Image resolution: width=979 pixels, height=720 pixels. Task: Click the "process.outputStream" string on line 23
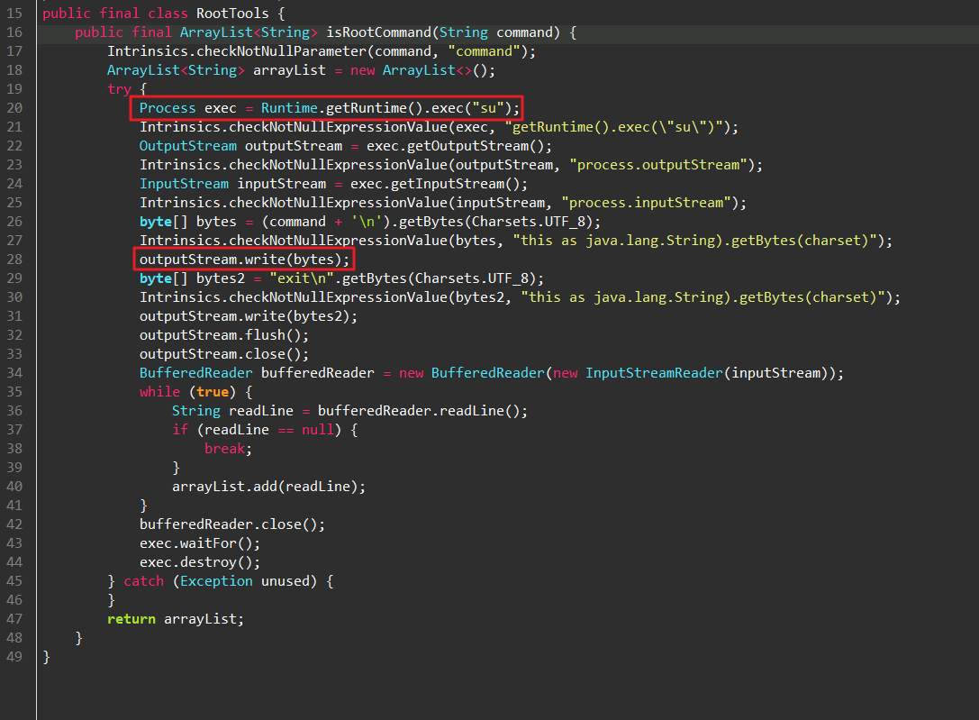pos(658,165)
